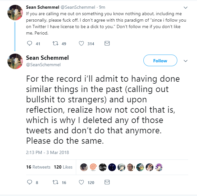The image size is (197, 196).
Task: Share main tweet via envelope message icon
Action: [x=107, y=182]
